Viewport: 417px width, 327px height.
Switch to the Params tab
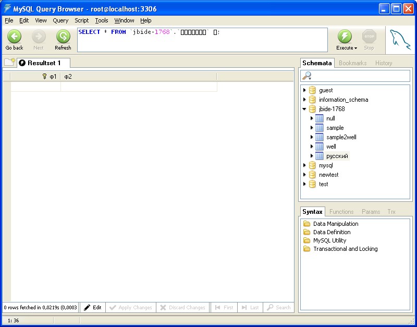[371, 212]
